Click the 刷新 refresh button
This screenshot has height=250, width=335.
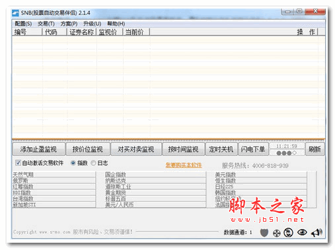tap(315, 149)
